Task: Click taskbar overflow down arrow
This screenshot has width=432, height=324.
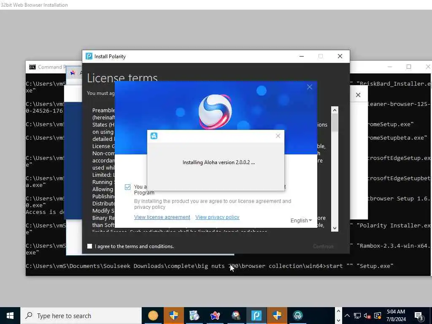Action: pos(338,320)
